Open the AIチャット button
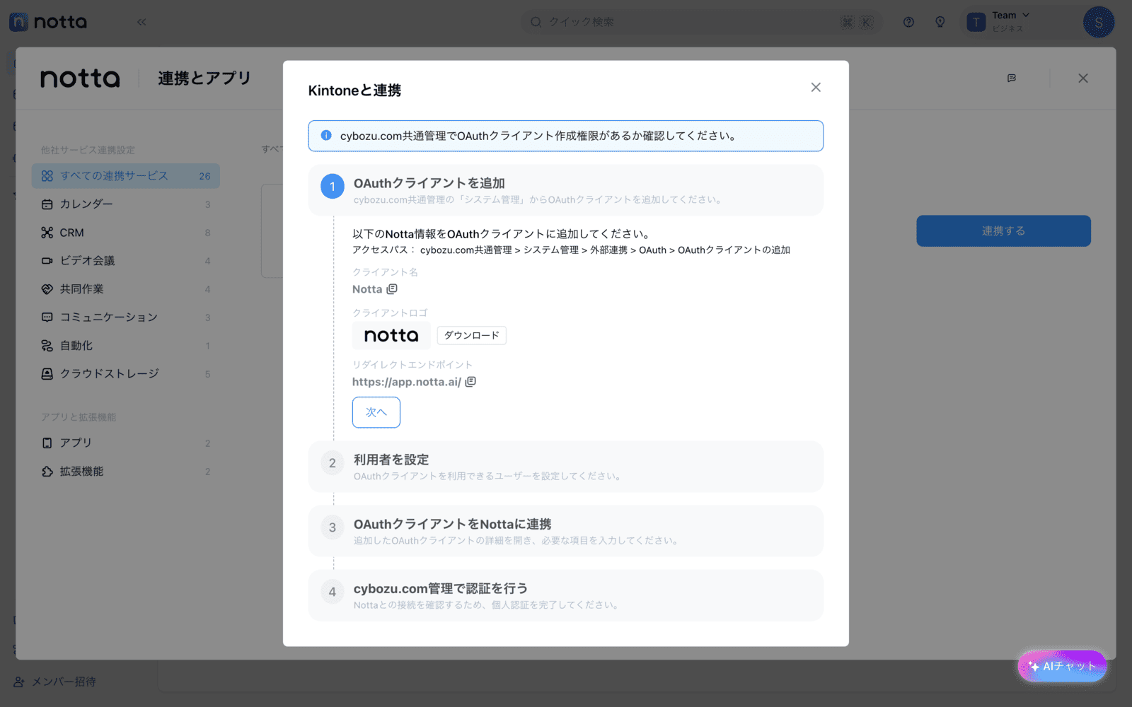The height and width of the screenshot is (707, 1132). tap(1062, 666)
